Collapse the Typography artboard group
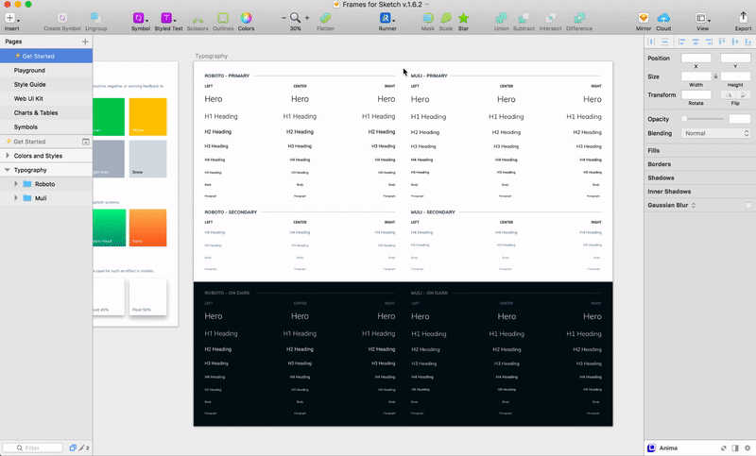 pos(8,170)
